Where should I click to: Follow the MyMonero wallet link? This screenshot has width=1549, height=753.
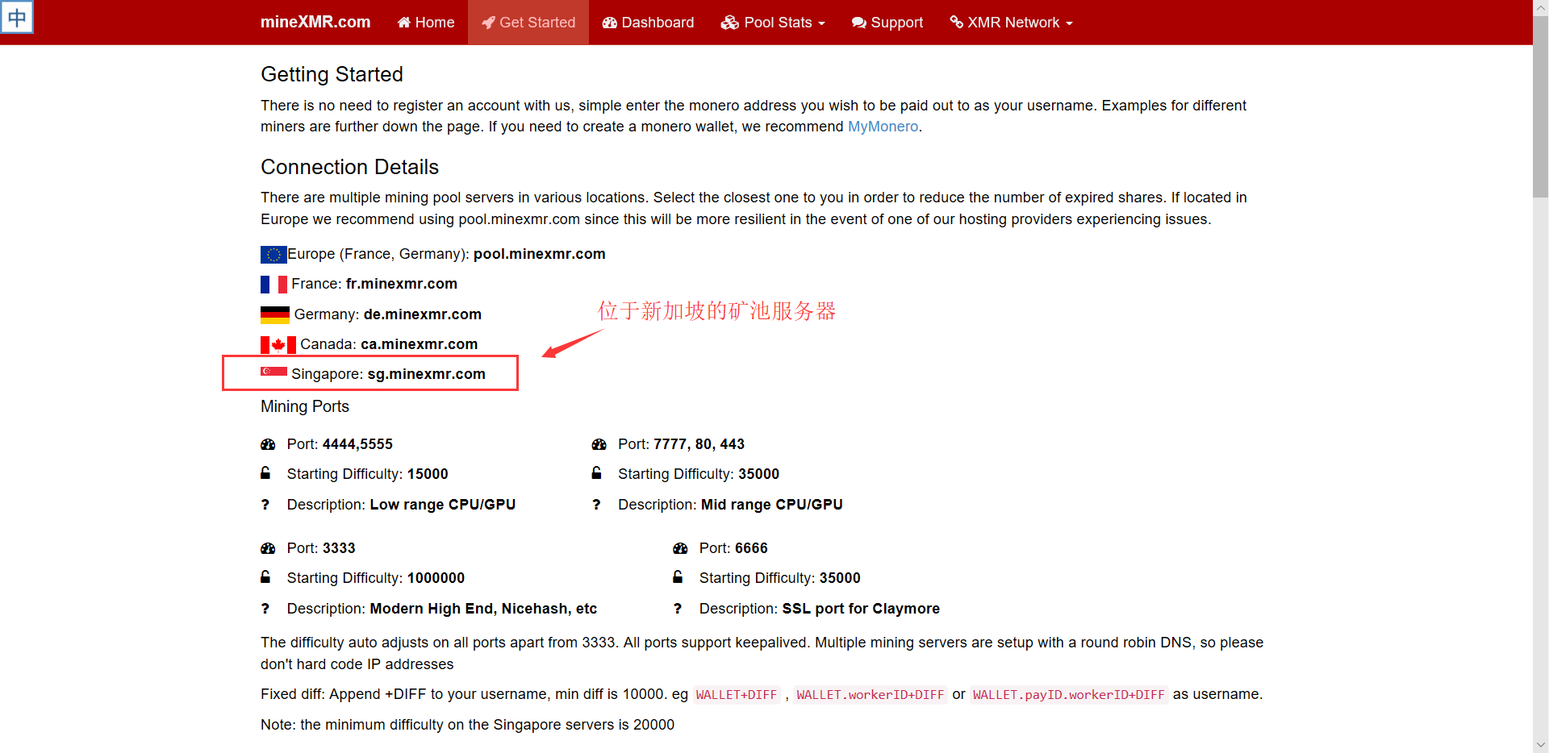coord(883,127)
